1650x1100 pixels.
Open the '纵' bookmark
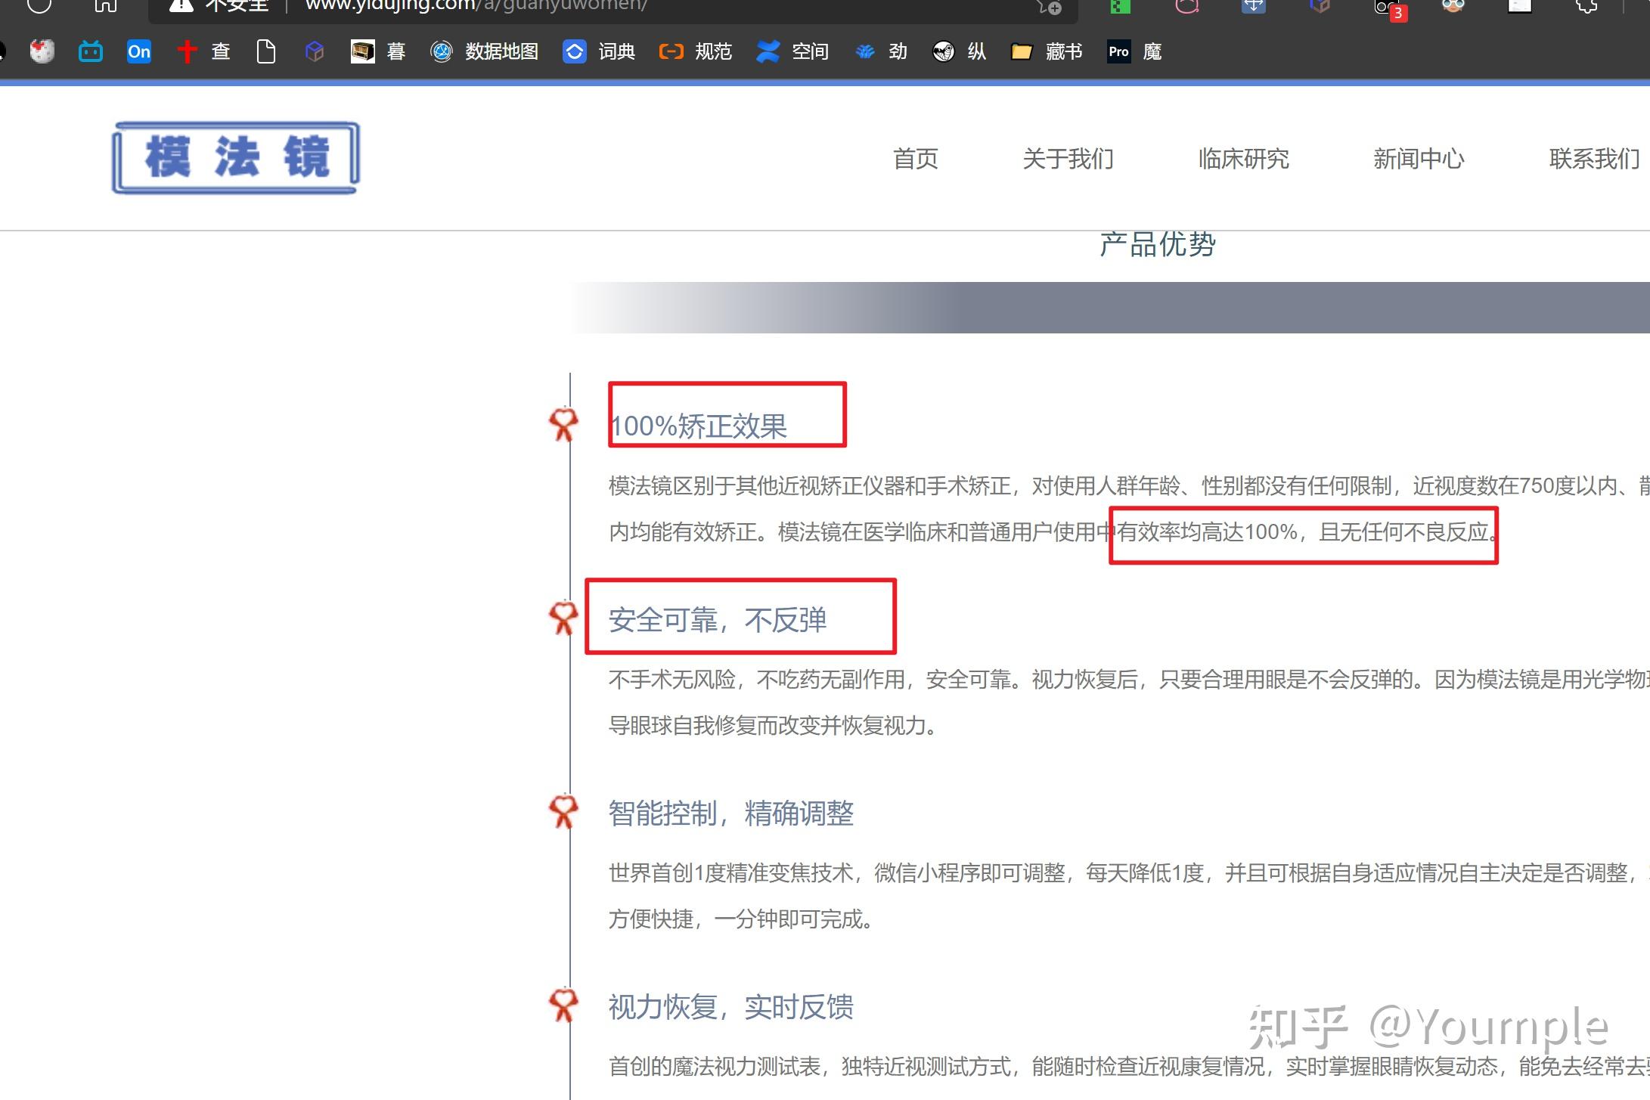(960, 51)
